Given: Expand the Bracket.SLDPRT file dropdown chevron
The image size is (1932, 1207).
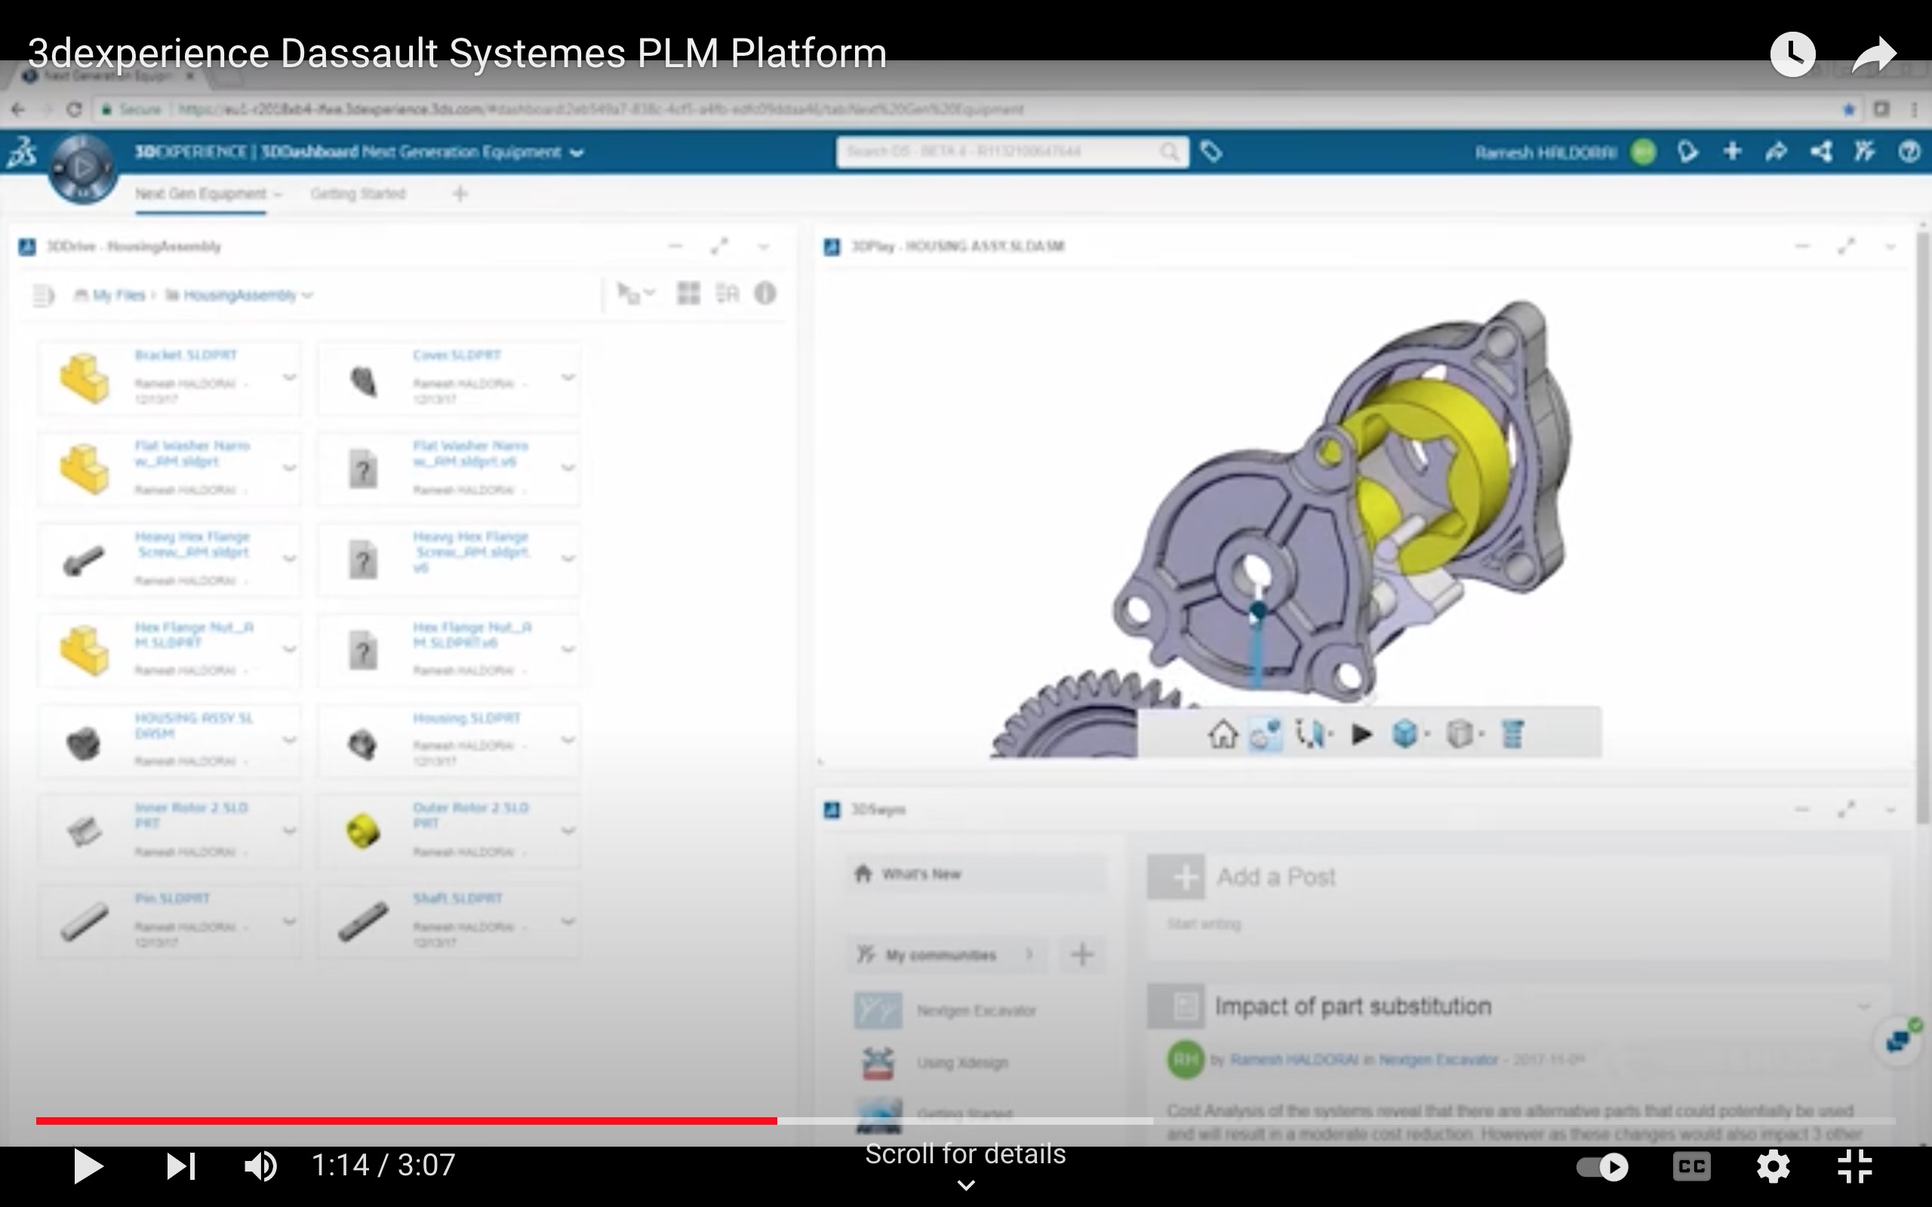Looking at the screenshot, I should pos(289,376).
